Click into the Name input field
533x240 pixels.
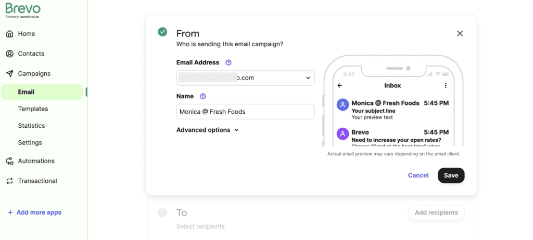(x=246, y=112)
